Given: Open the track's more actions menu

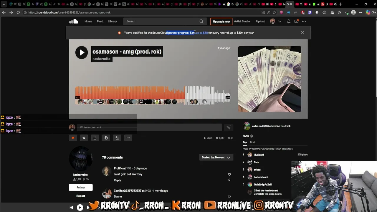Looking at the screenshot, I should tap(128, 138).
